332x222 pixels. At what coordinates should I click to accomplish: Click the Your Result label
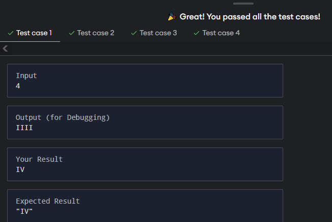[39, 159]
